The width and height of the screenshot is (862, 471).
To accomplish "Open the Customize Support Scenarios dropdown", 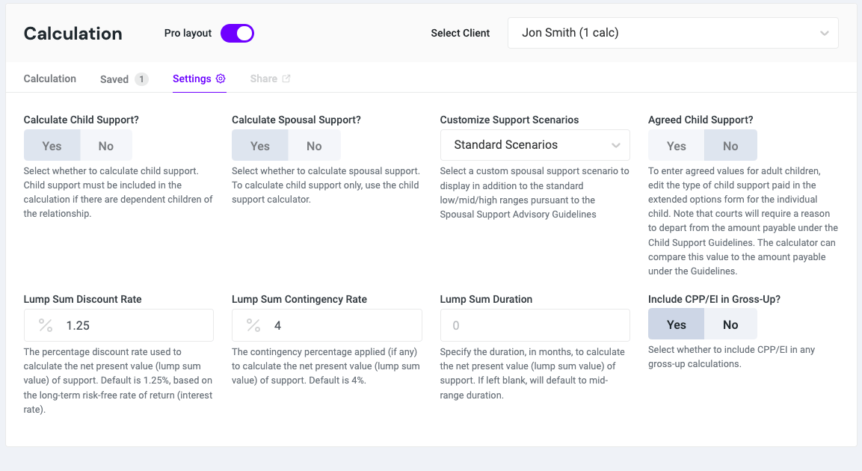I will (x=535, y=144).
